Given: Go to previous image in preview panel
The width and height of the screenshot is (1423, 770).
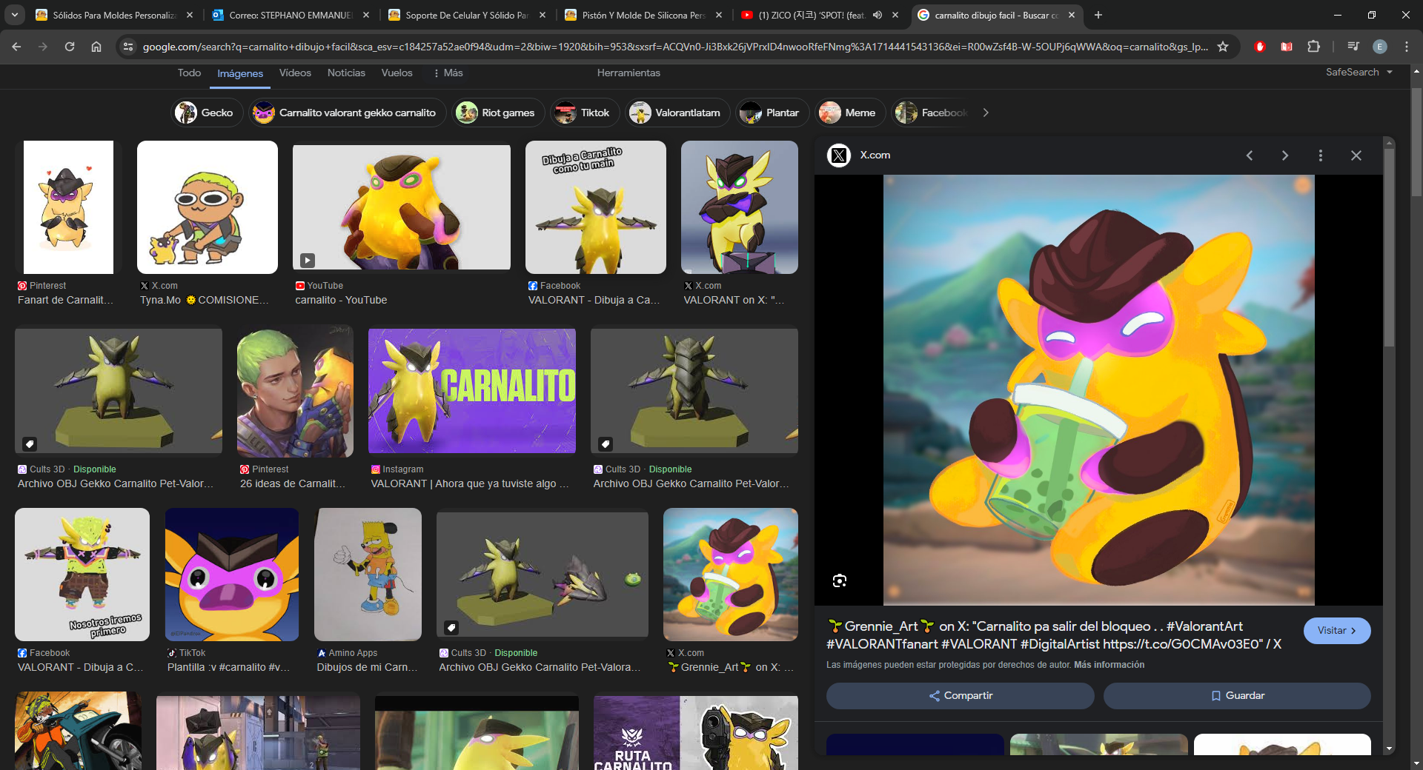Looking at the screenshot, I should tap(1250, 155).
